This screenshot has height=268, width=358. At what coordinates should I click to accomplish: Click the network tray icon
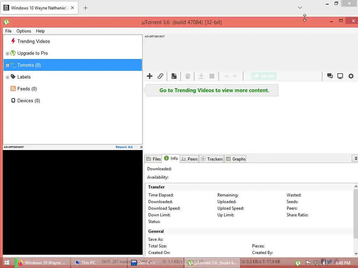tap(316, 263)
